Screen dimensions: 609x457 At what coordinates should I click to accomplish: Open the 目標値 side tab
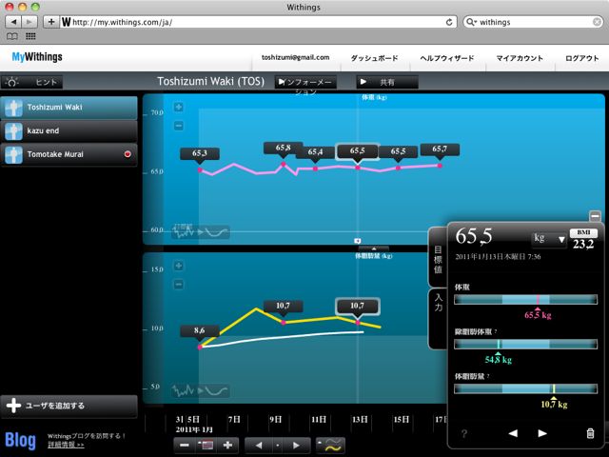coord(438,259)
